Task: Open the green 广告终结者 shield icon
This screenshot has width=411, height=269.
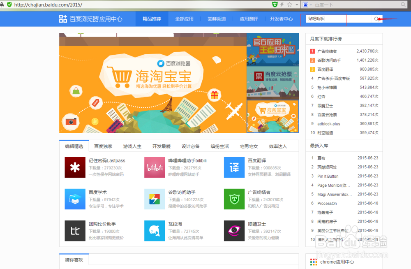Action: coord(234,199)
